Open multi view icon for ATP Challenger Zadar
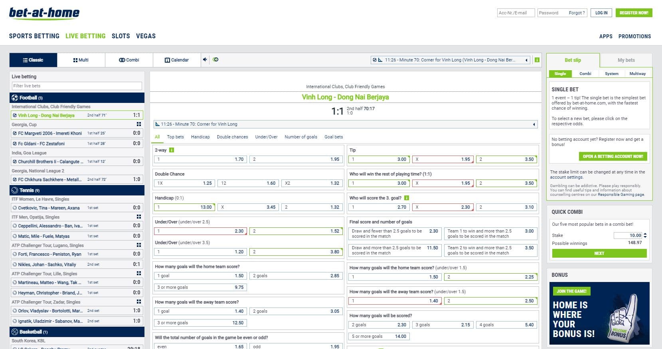The width and height of the screenshot is (662, 349). click(x=139, y=302)
